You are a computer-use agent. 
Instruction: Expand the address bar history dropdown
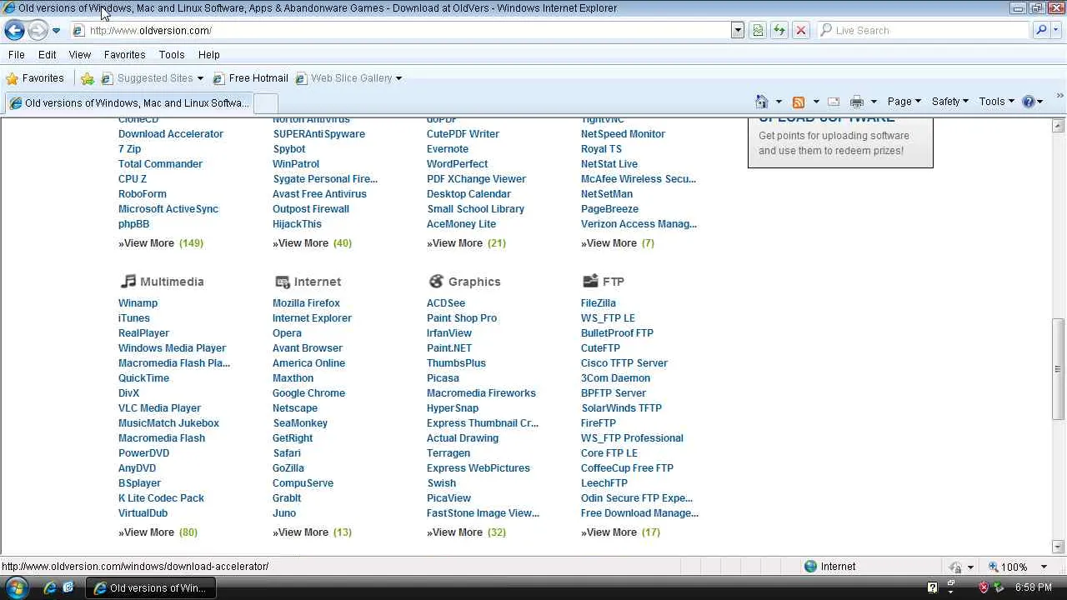click(738, 30)
